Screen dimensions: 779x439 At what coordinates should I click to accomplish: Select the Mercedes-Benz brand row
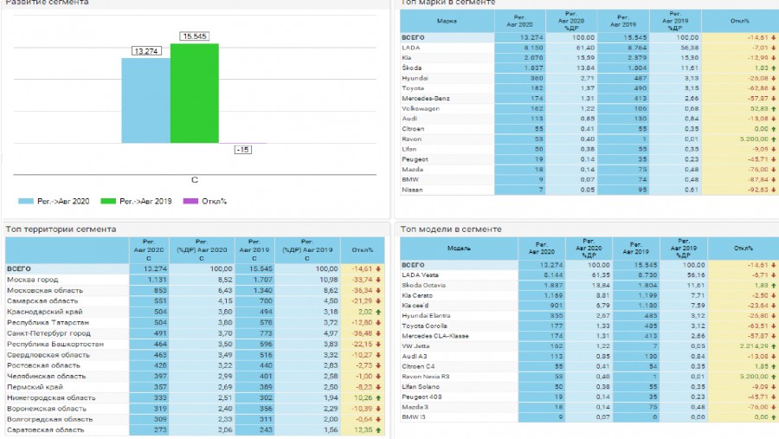[x=589, y=99]
